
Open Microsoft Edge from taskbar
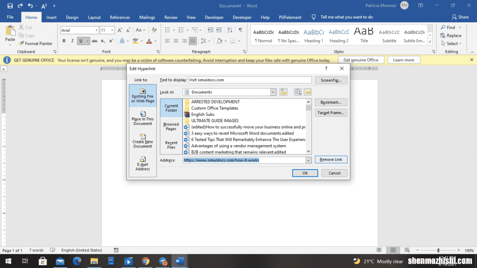point(77,261)
